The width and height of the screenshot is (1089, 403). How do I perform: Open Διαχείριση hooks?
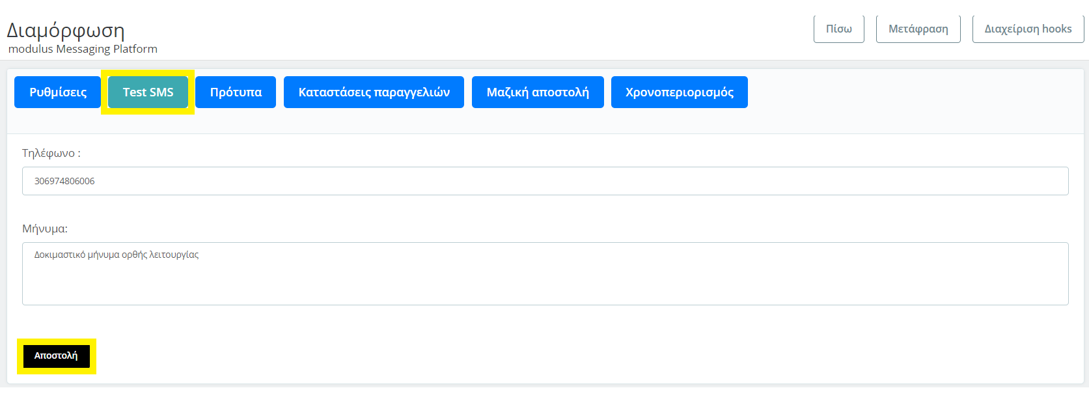1027,29
